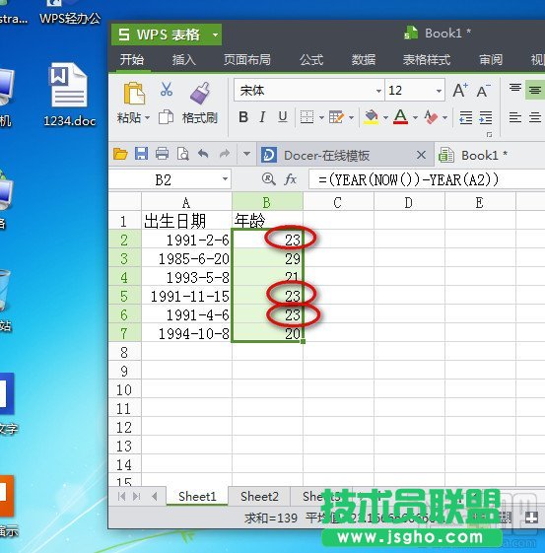Open the 数据 ribbon tab
The height and width of the screenshot is (553, 545).
[364, 59]
